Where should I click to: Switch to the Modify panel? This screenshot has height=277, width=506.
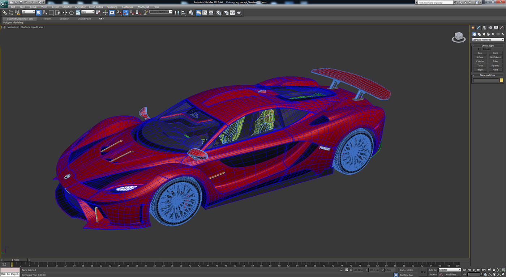pyautogui.click(x=479, y=27)
